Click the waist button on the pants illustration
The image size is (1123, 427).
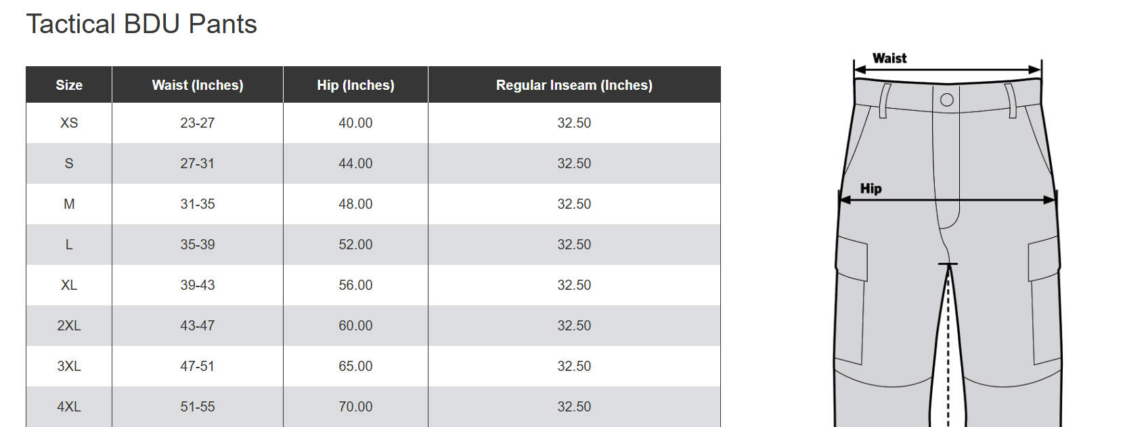point(947,100)
